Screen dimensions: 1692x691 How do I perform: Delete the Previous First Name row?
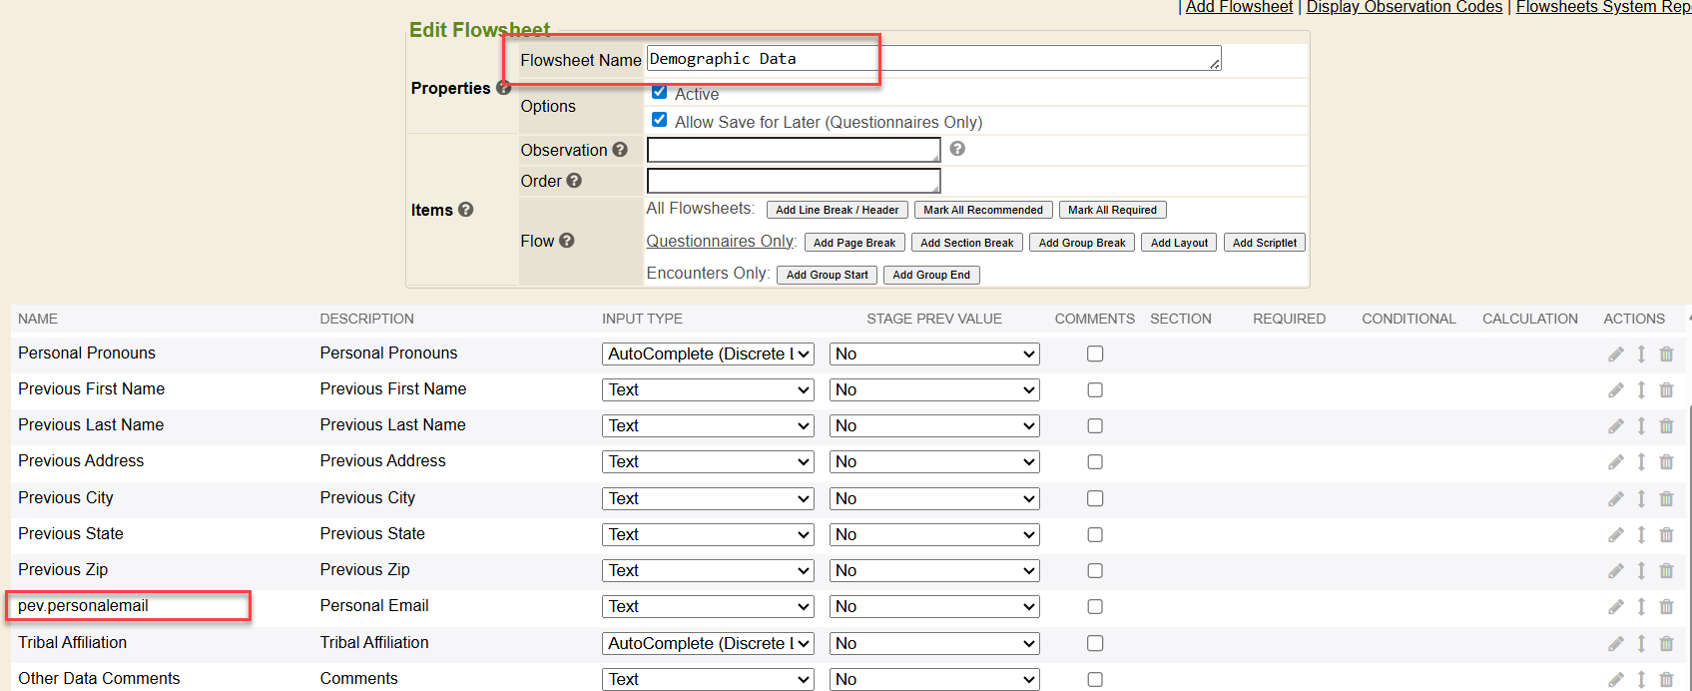1666,390
